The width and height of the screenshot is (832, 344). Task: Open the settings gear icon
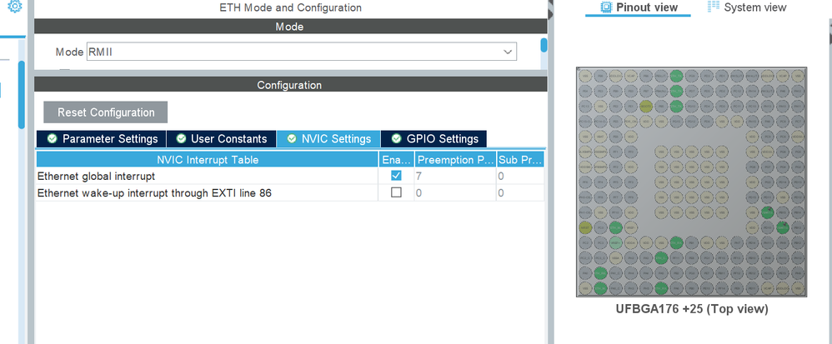tap(15, 6)
